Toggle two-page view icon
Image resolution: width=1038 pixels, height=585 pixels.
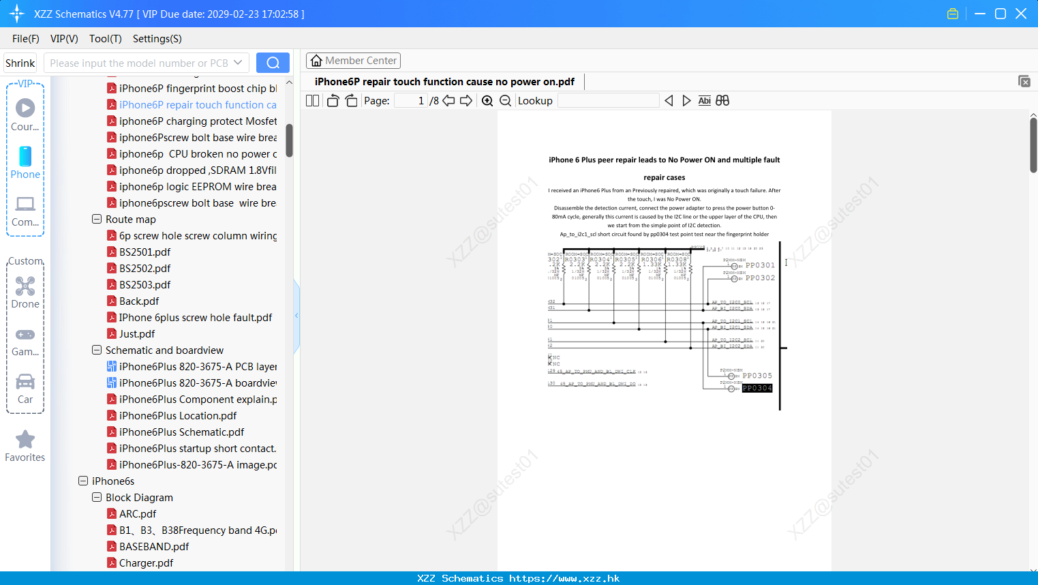tap(313, 100)
